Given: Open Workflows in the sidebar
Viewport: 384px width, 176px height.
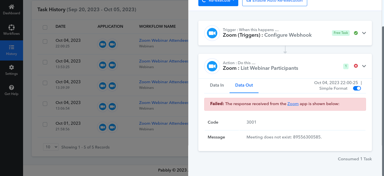Looking at the screenshot, I should click(12, 30).
